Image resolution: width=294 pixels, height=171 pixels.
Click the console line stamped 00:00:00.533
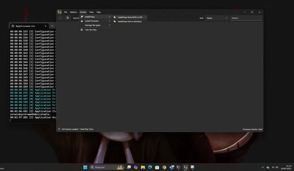33,32
